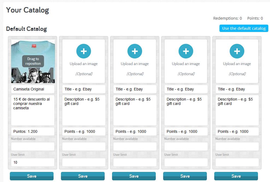The height and width of the screenshot is (182, 270).
Task: Activate the Title field in the fifth card
Action: 237,89
